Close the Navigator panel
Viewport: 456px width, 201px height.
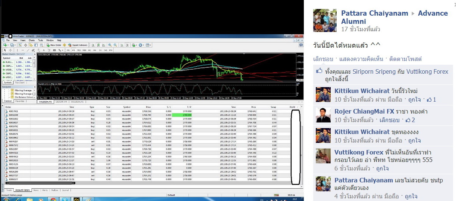(35, 86)
